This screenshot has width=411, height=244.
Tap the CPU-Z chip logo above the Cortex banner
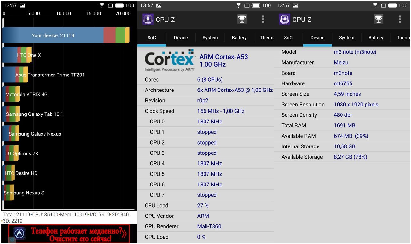[148, 20]
